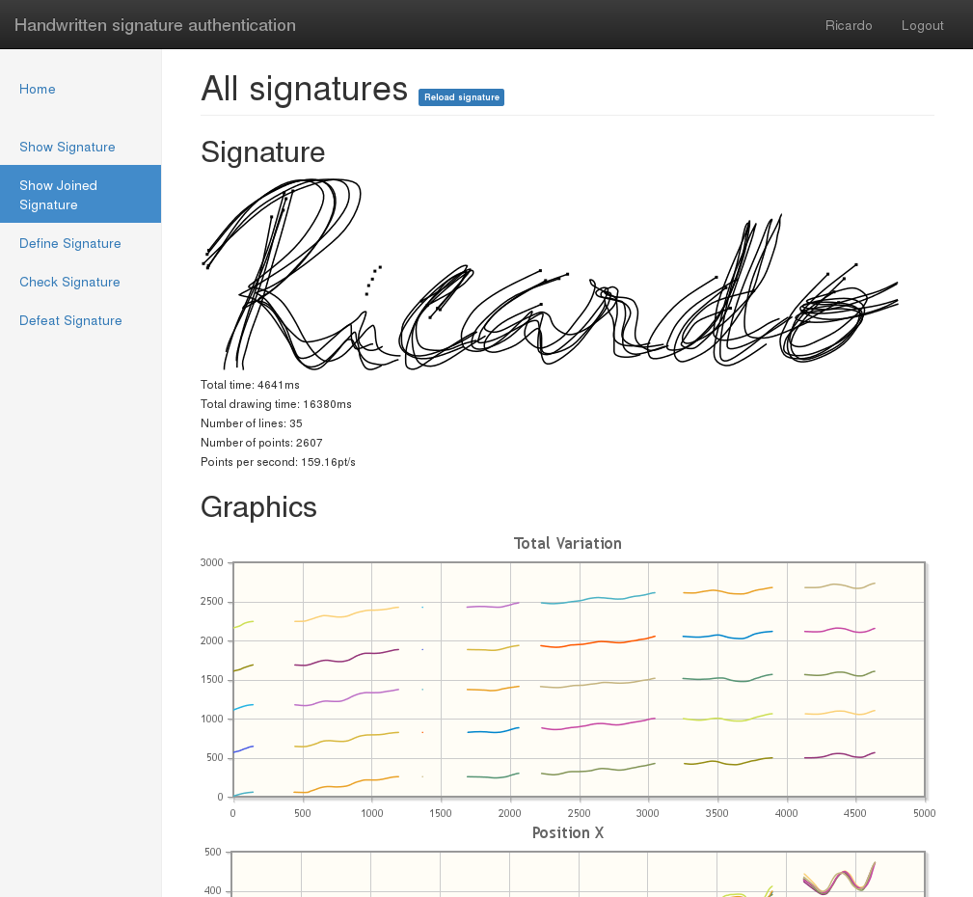Open Define Signature page
The width and height of the screenshot is (973, 897).
70,243
